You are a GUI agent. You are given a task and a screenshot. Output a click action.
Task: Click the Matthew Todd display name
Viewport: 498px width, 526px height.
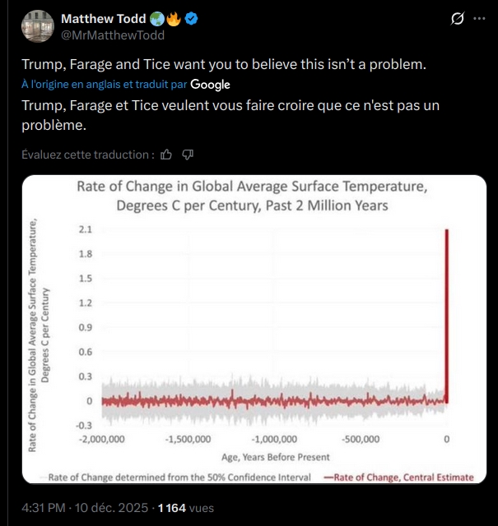click(103, 19)
